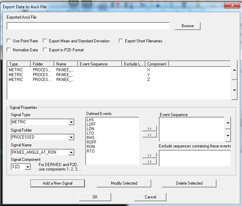
Task: Click the Exclude L... column header
Action: [134, 64]
